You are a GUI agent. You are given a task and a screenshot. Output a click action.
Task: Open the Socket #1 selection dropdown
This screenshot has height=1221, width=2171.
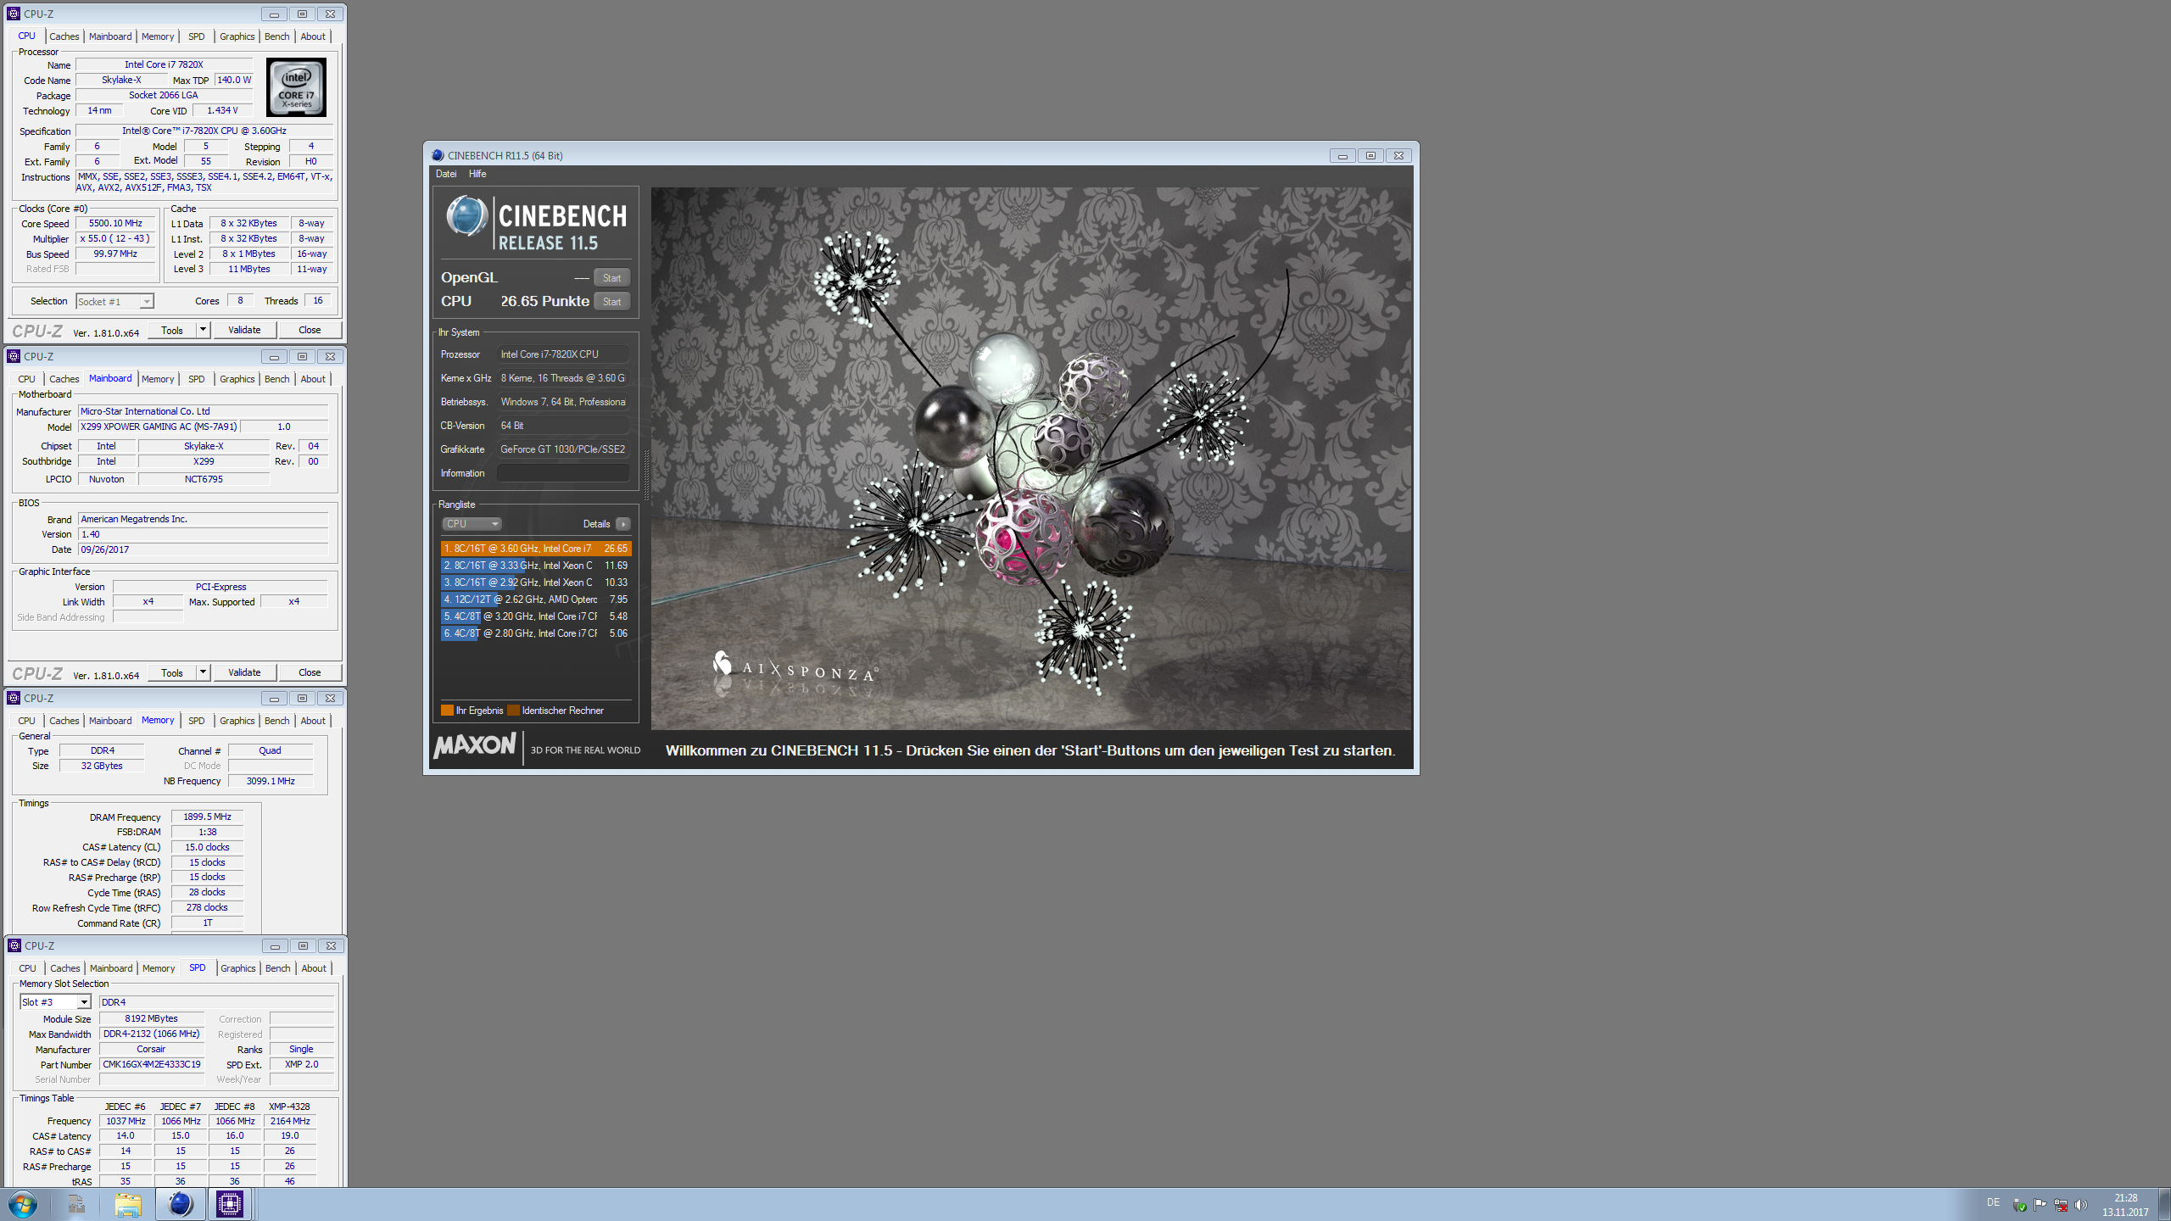pyautogui.click(x=114, y=301)
